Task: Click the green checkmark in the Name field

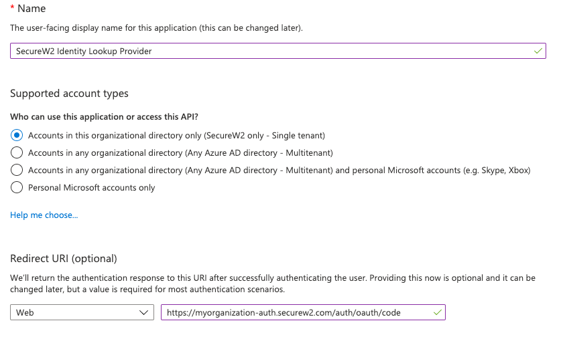Action: tap(539, 51)
